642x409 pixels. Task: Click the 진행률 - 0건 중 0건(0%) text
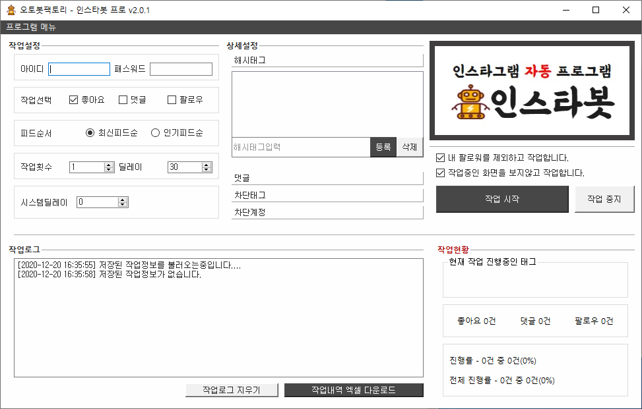coord(493,361)
